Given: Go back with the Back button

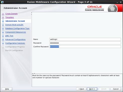Looking at the screenshot, I should pos(81,89).
